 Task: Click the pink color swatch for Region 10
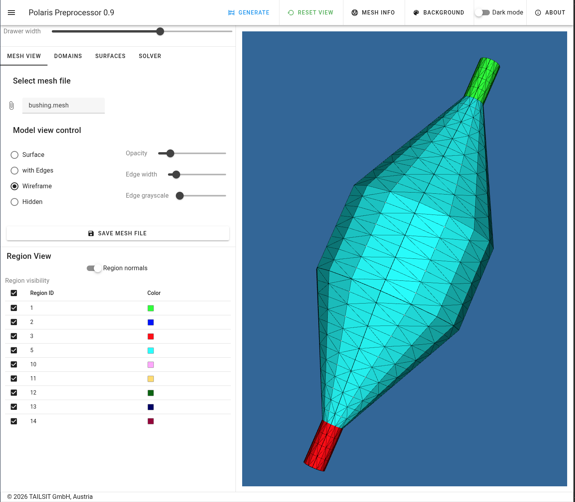pyautogui.click(x=151, y=365)
